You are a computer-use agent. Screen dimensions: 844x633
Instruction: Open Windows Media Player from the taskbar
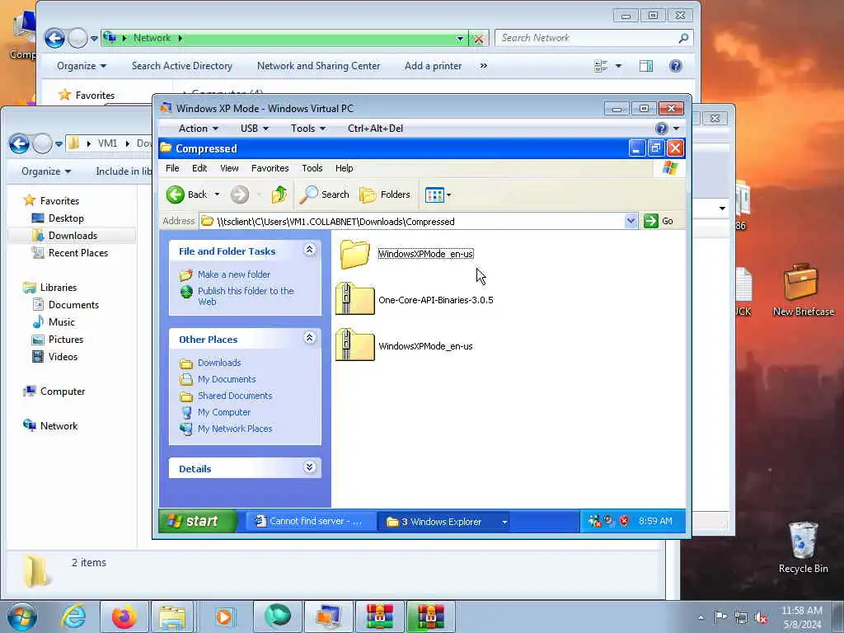(x=225, y=617)
